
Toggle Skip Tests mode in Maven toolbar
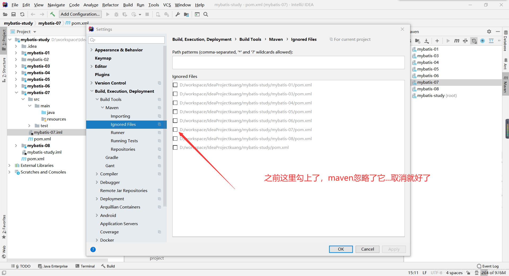coord(465,41)
